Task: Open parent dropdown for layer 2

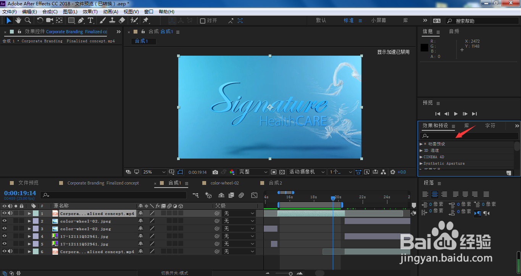Action: [239, 221]
